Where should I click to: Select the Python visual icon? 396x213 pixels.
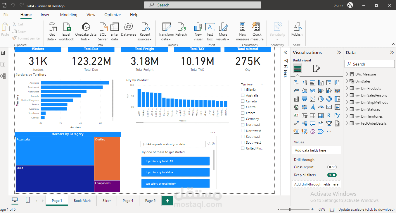[337, 115]
